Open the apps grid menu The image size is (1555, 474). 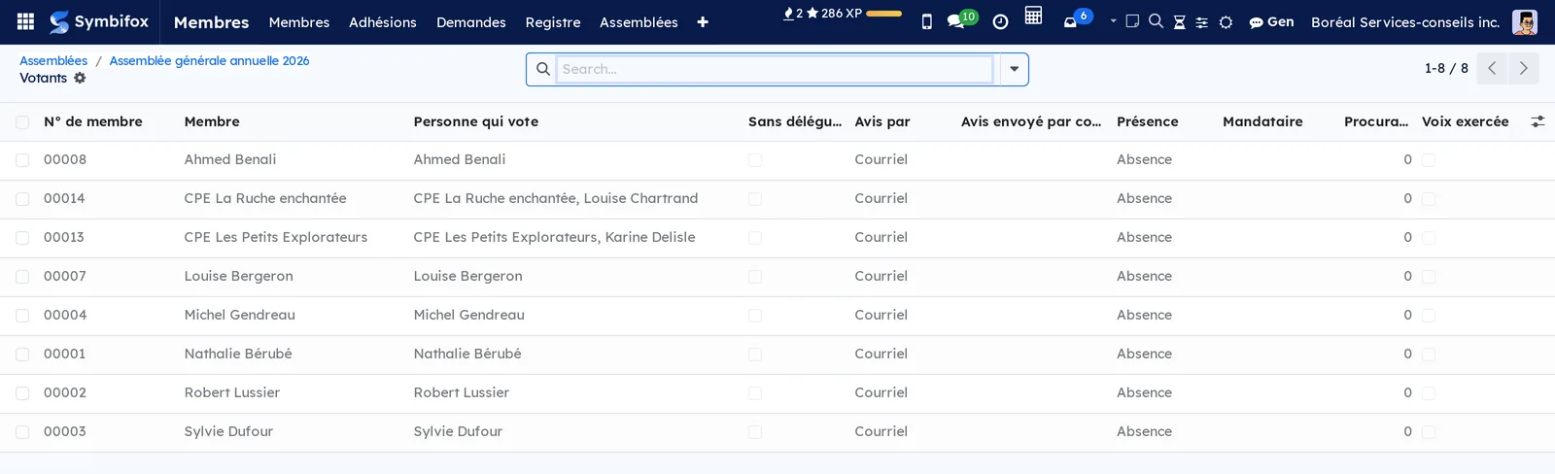point(26,21)
